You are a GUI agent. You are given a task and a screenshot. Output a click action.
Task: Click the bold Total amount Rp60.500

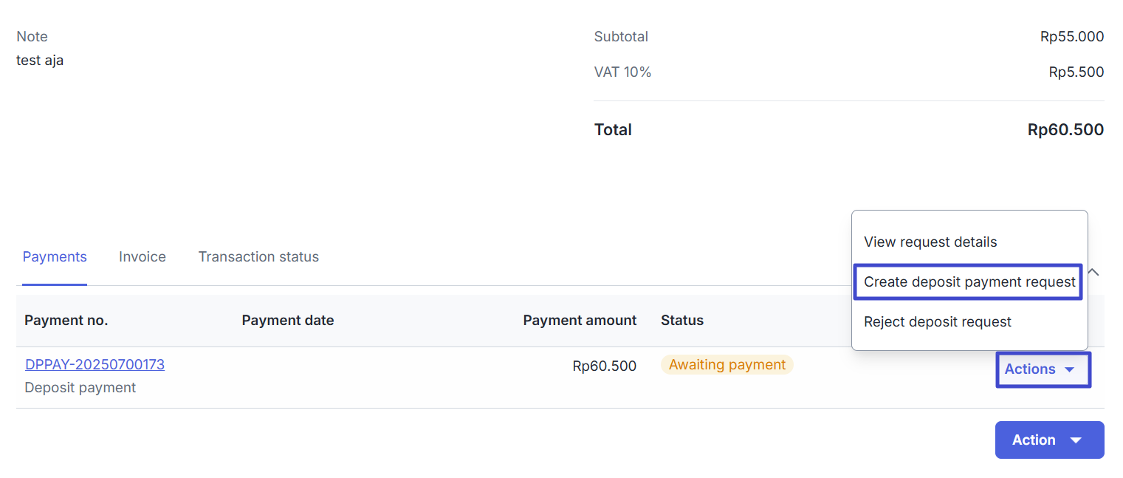[x=1065, y=130]
